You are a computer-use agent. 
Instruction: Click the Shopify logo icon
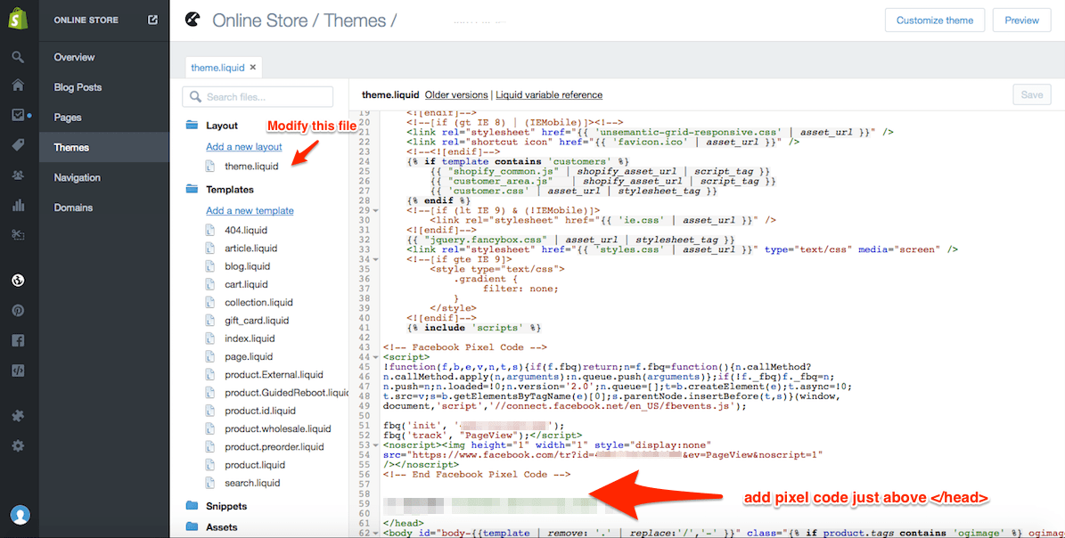click(19, 20)
